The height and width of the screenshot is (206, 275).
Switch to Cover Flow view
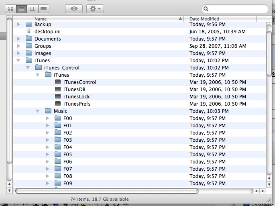43,9
